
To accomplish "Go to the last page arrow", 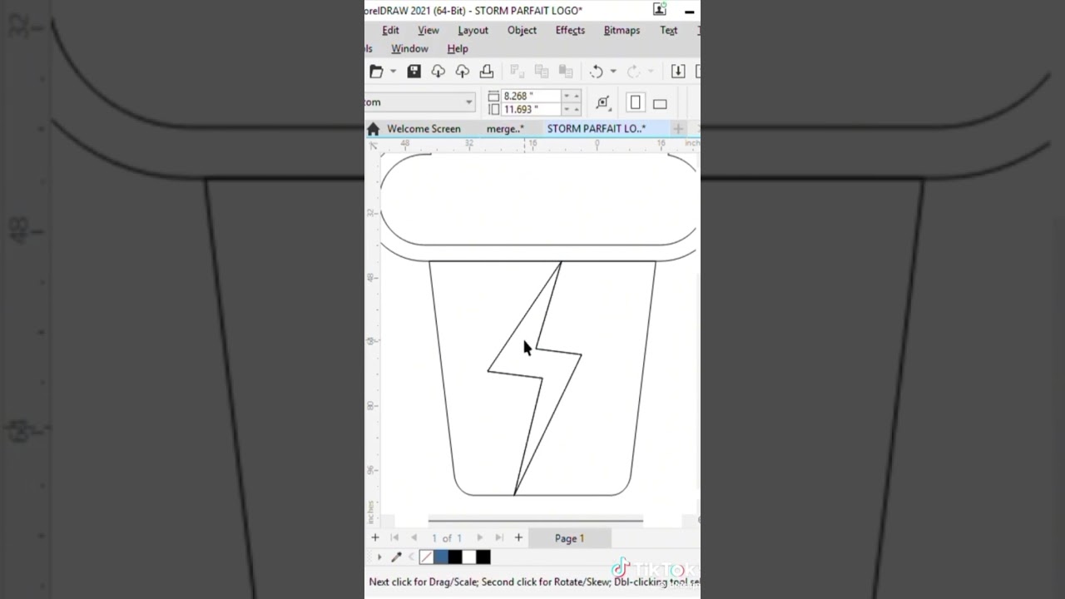I will click(x=499, y=538).
